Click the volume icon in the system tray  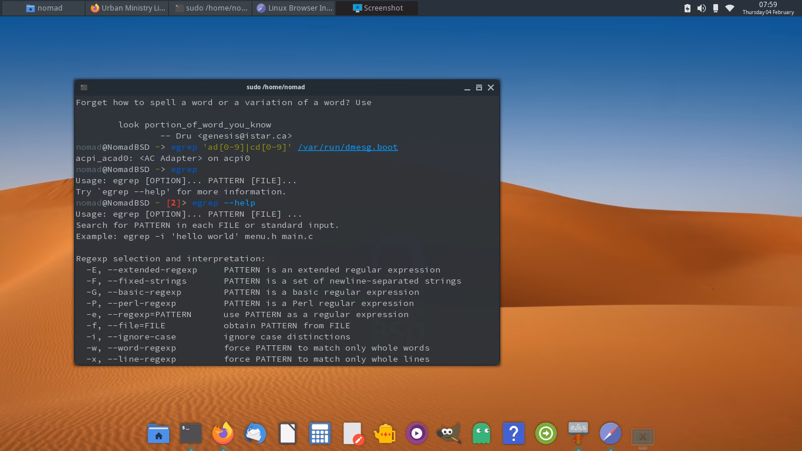[702, 8]
